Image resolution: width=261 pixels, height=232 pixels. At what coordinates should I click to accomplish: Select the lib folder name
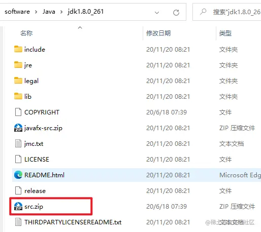[x=28, y=97]
